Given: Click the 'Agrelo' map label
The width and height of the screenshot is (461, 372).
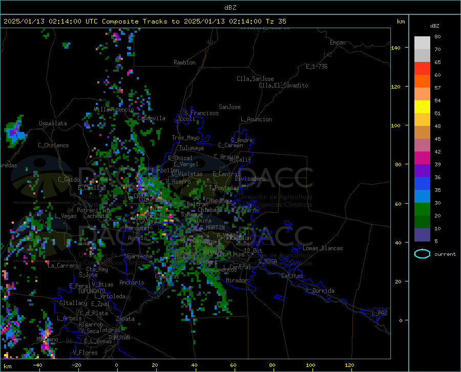Looking at the screenshot, I should 137,238.
